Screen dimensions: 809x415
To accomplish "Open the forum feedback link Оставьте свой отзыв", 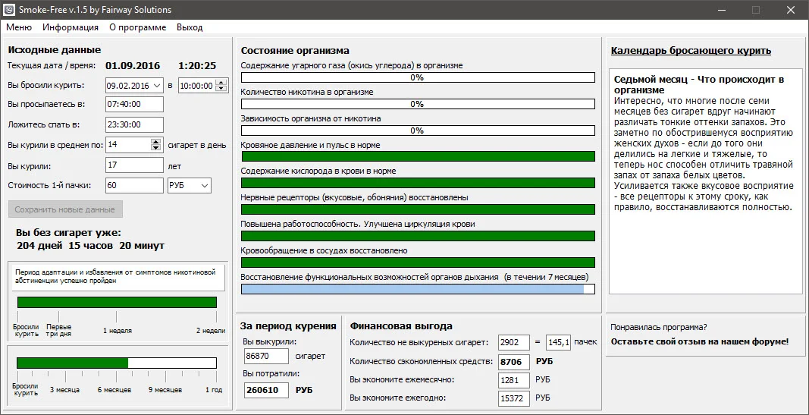I will tap(700, 341).
